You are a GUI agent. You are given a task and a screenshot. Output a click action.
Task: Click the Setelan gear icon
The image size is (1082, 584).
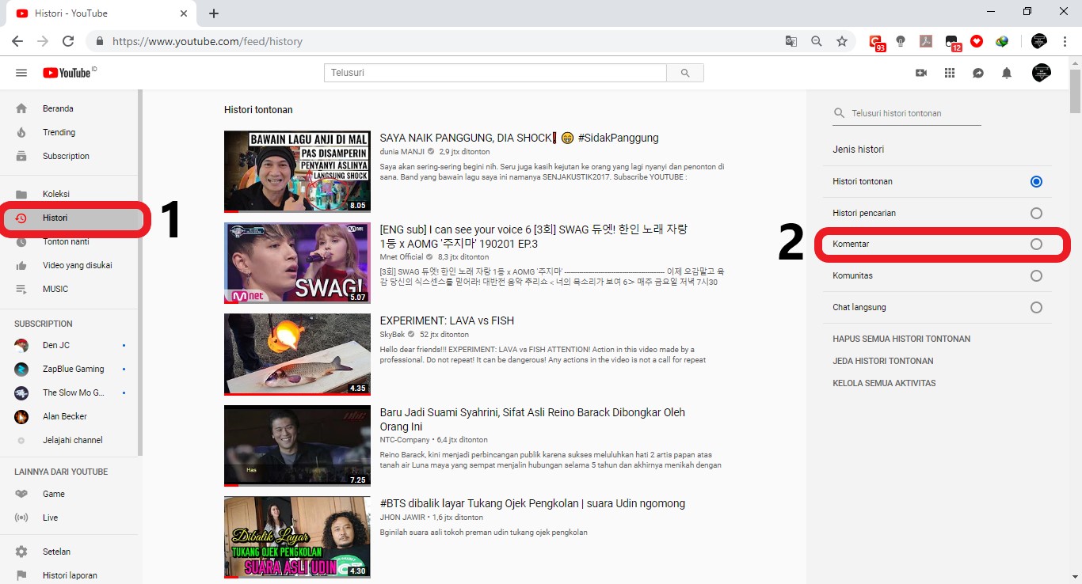pyautogui.click(x=21, y=552)
